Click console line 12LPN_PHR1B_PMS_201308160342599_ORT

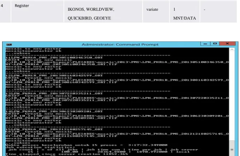point(54,76)
